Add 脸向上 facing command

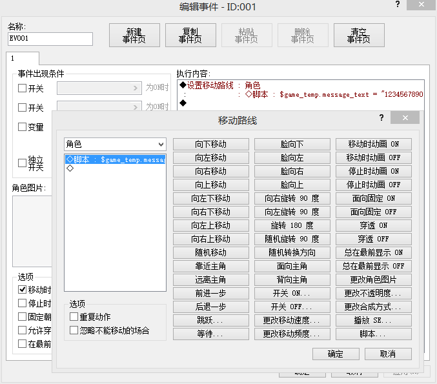pyautogui.click(x=292, y=185)
